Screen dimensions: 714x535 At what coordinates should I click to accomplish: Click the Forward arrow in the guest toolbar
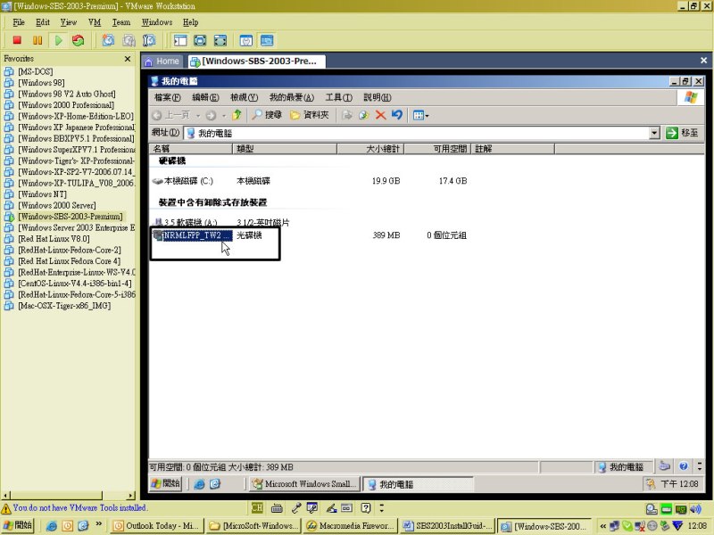[211, 115]
